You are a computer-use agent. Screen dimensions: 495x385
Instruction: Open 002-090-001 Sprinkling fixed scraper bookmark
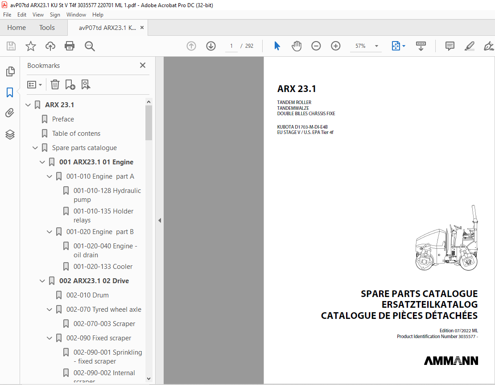point(107,356)
